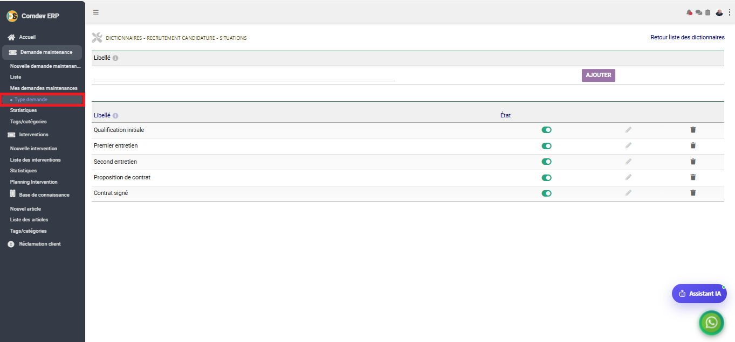Open Planning Intervention menu item
Image resolution: width=735 pixels, height=342 pixels.
point(33,182)
